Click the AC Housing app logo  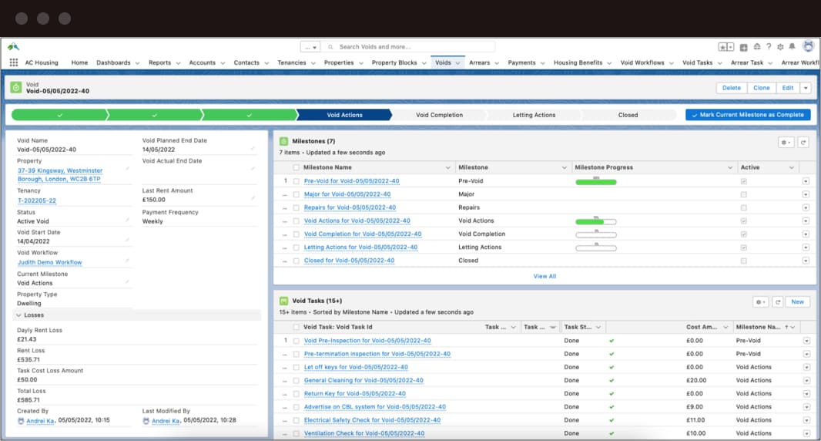coord(13,47)
